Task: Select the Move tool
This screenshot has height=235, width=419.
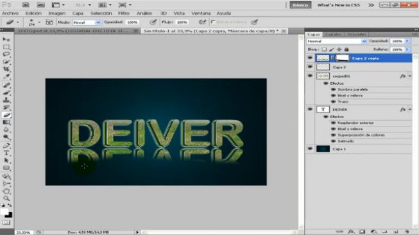Action: (x=6, y=40)
